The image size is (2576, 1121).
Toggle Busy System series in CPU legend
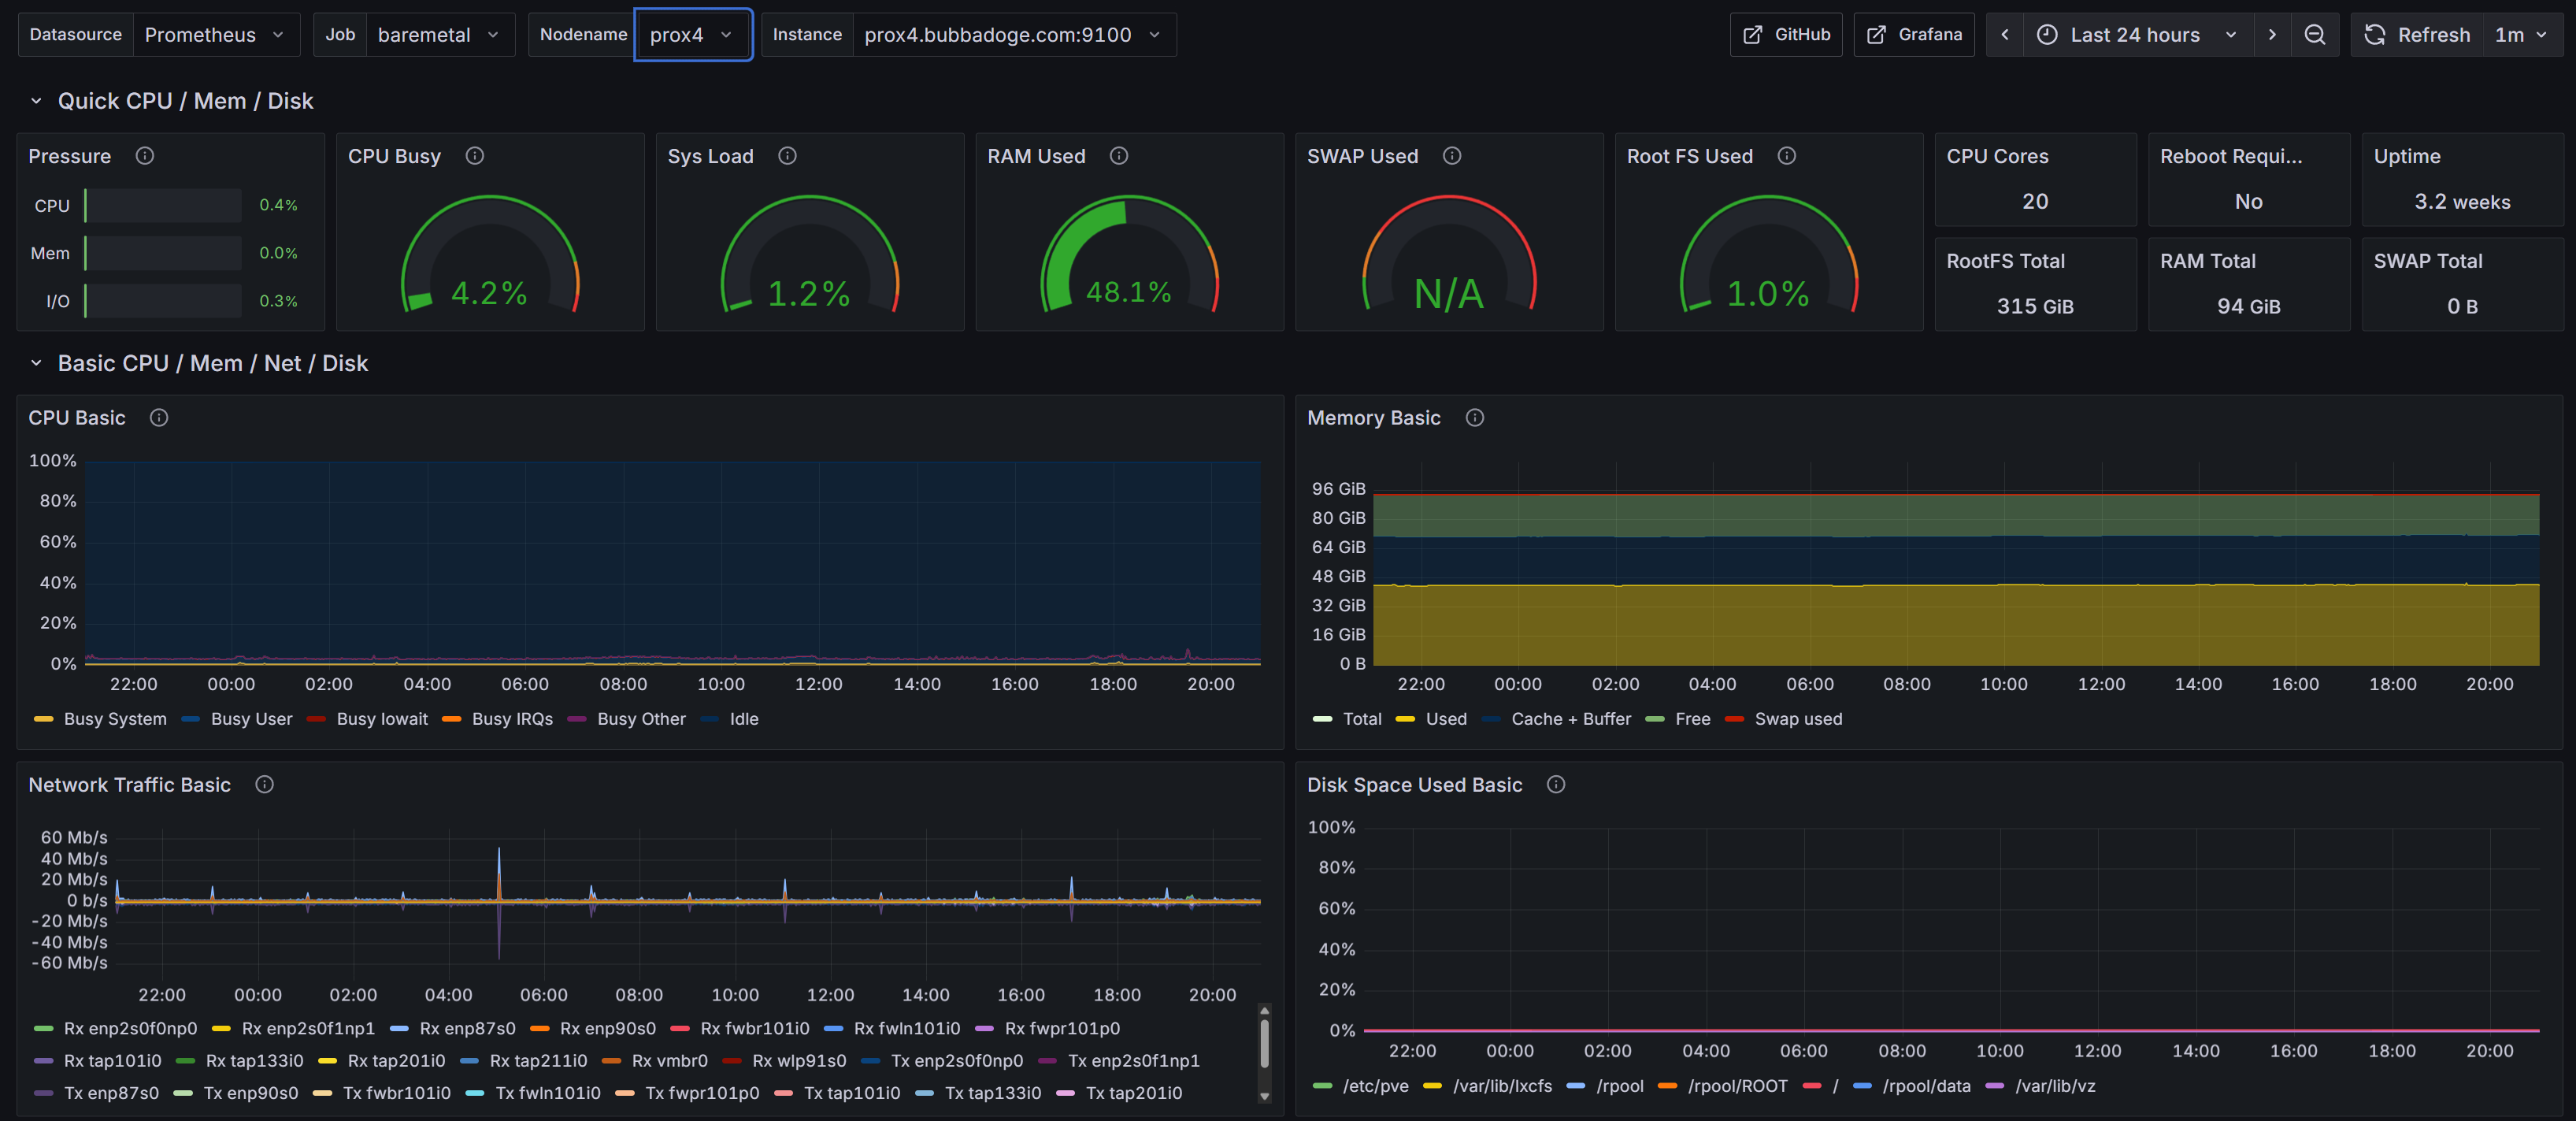pos(115,719)
